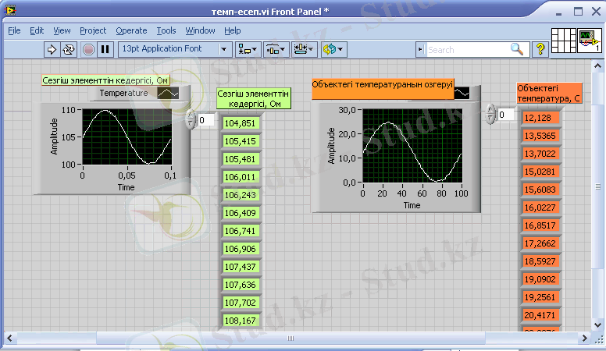Pause the VI execution
This screenshot has width=606, height=351.
[x=105, y=49]
